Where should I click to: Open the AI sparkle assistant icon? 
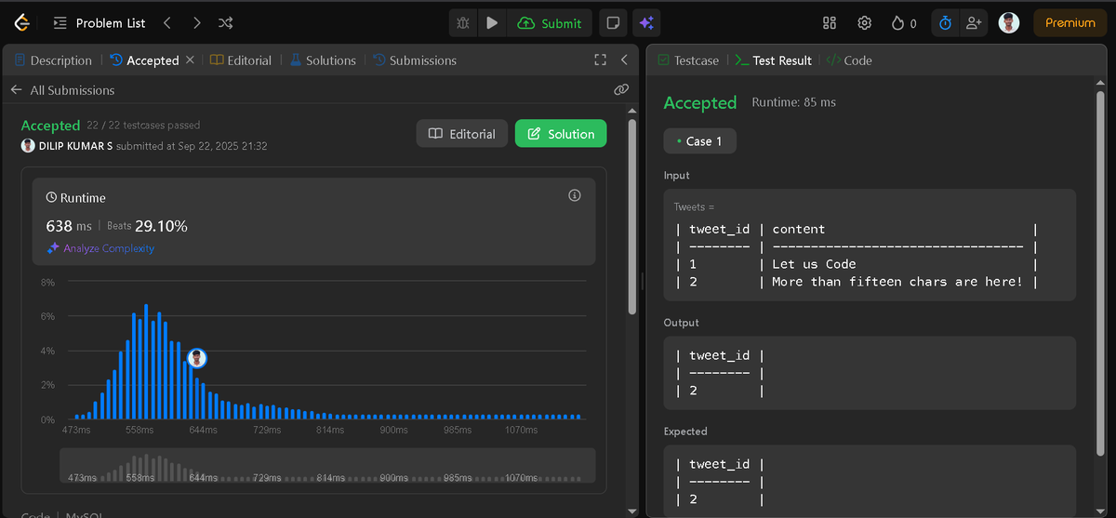coord(645,22)
